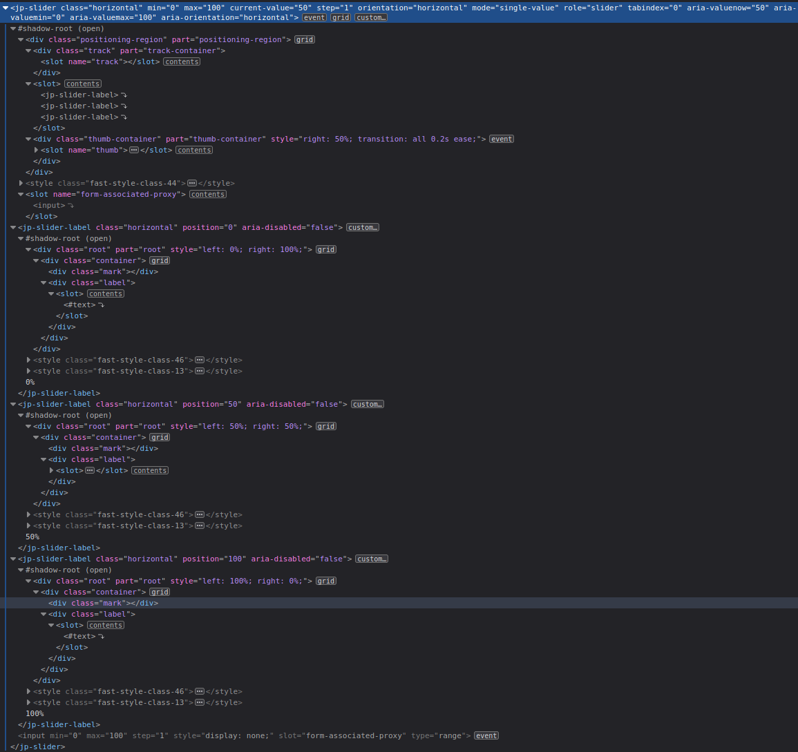
Task: Click the contents badge next to the track slot
Action: [182, 61]
